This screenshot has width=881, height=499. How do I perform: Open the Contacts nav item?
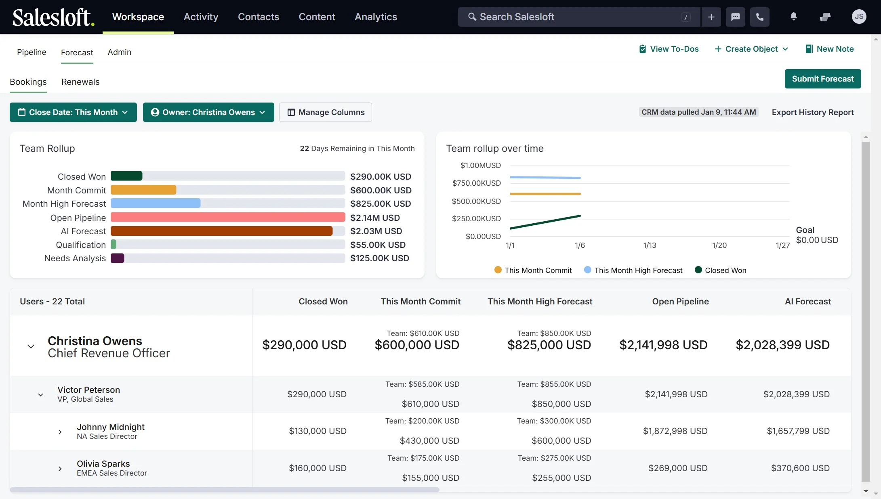(259, 17)
